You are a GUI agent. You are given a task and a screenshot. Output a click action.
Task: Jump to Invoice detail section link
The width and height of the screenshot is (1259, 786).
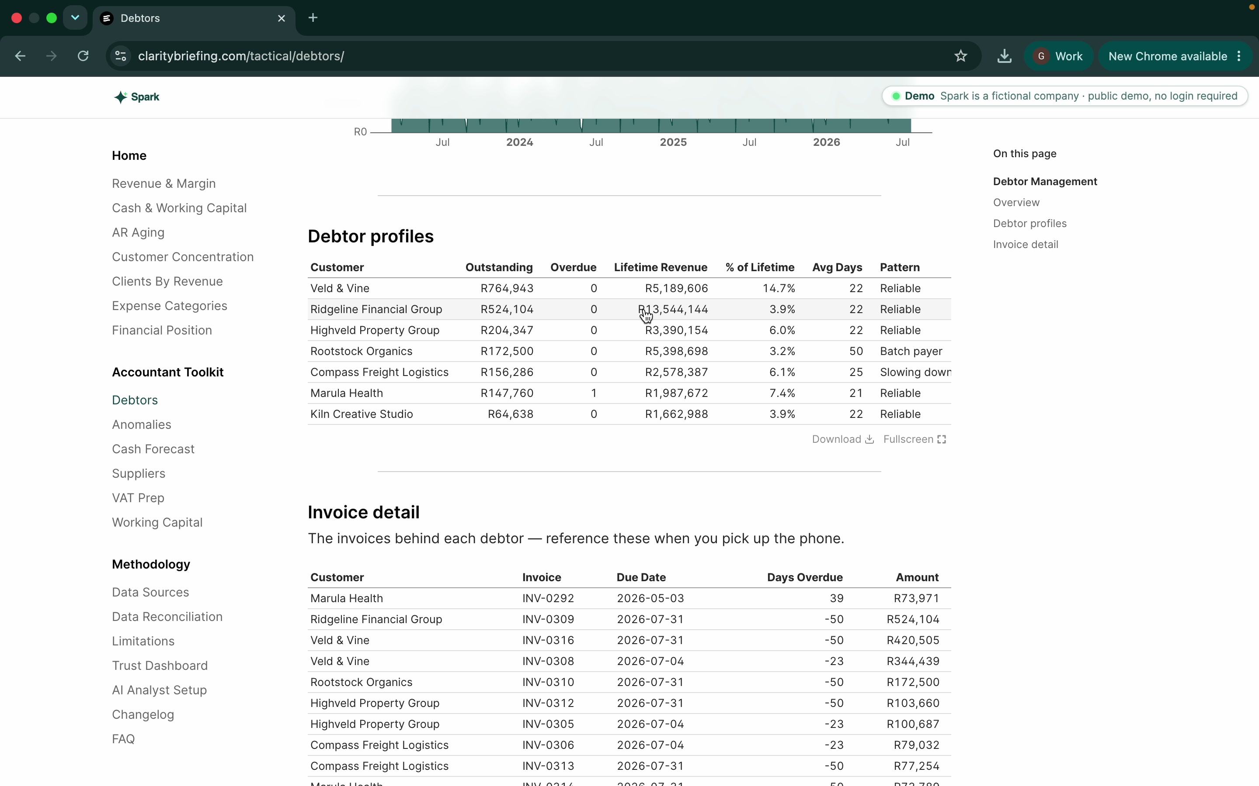(1025, 245)
